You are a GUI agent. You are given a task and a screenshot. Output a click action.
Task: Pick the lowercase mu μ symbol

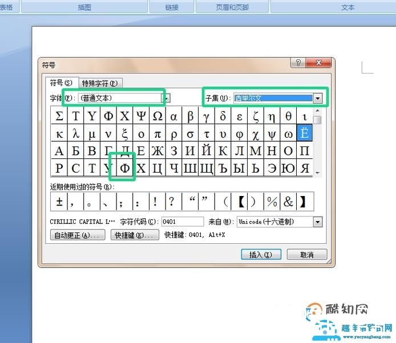92,133
